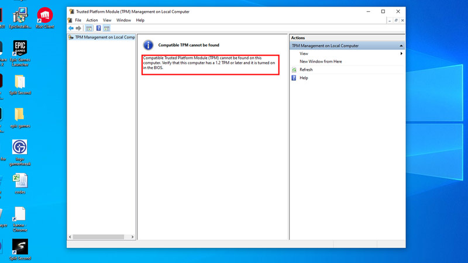The width and height of the screenshot is (468, 263).
Task: Click the Compatible TPM cannot be found heading
Action: click(188, 45)
